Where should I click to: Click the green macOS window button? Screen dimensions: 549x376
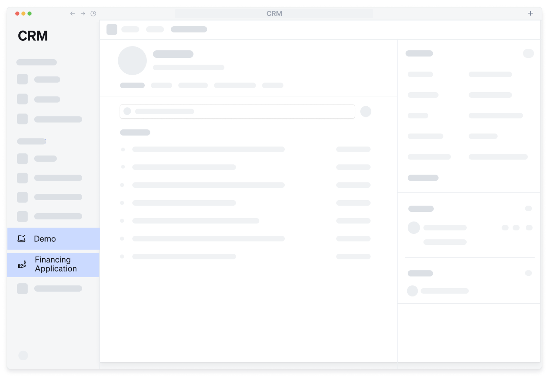[x=30, y=13]
